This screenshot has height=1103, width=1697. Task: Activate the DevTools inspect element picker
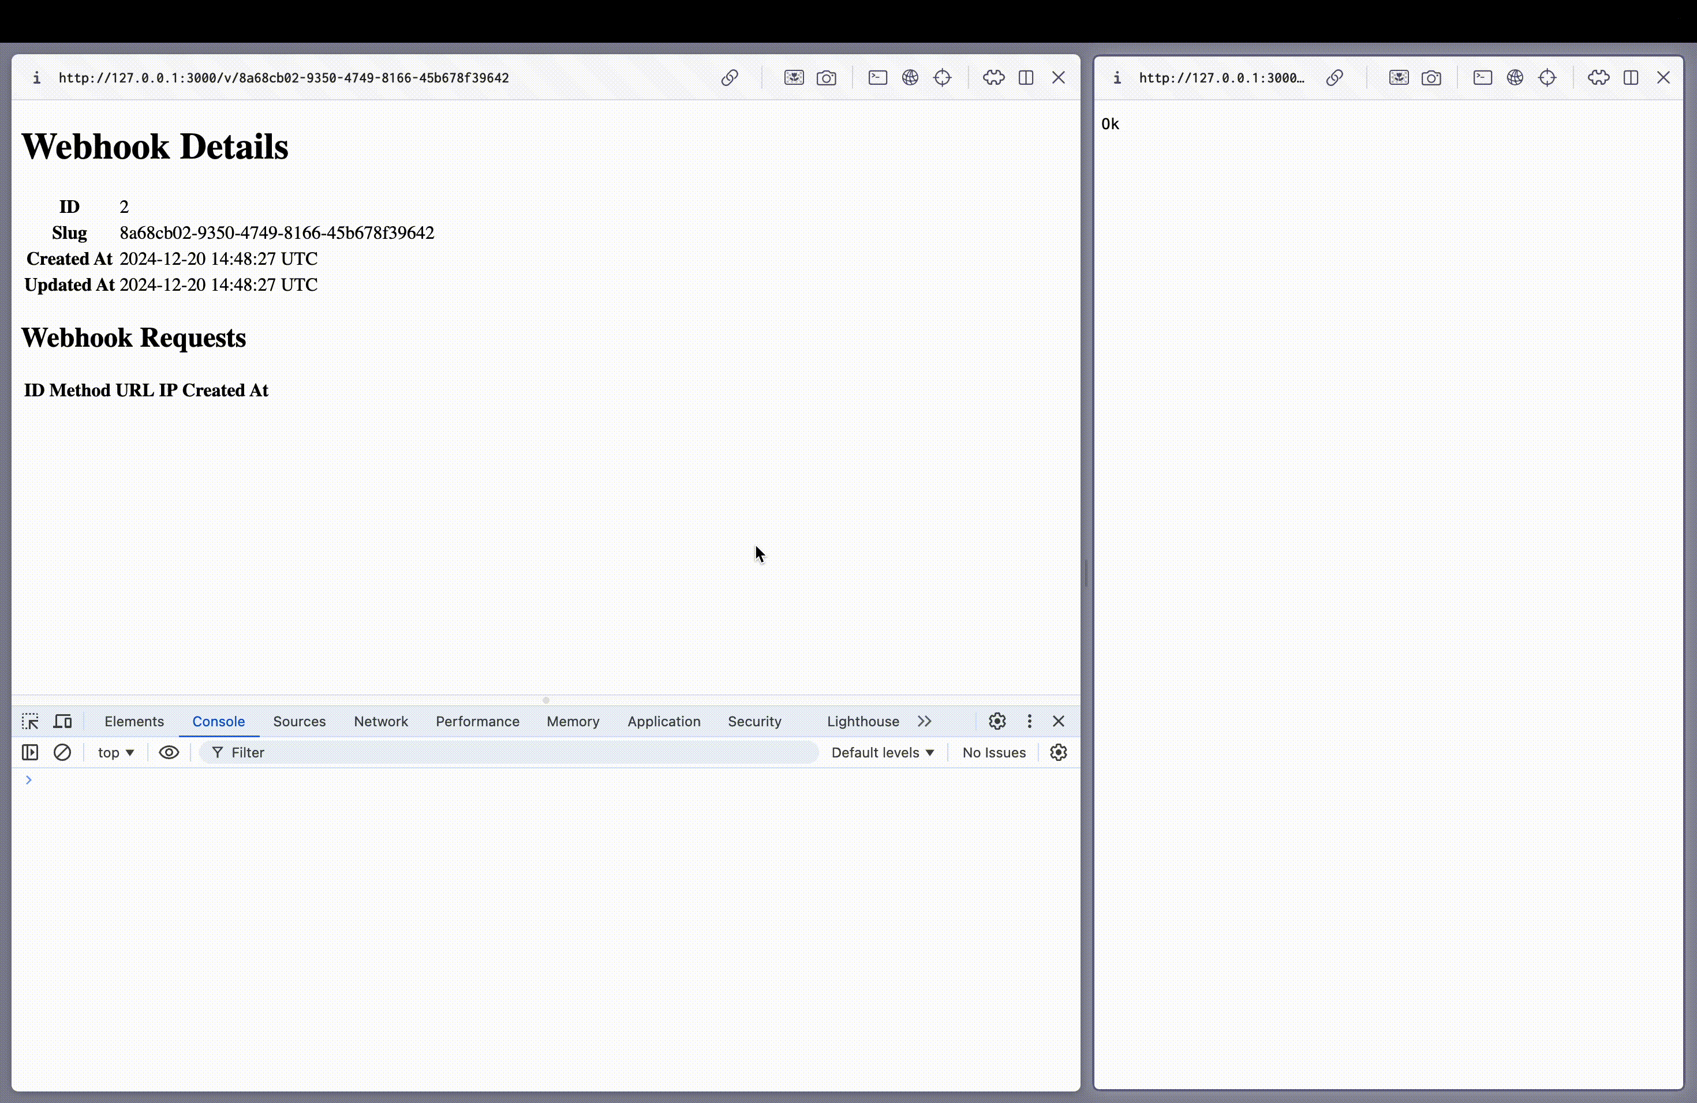coord(30,721)
